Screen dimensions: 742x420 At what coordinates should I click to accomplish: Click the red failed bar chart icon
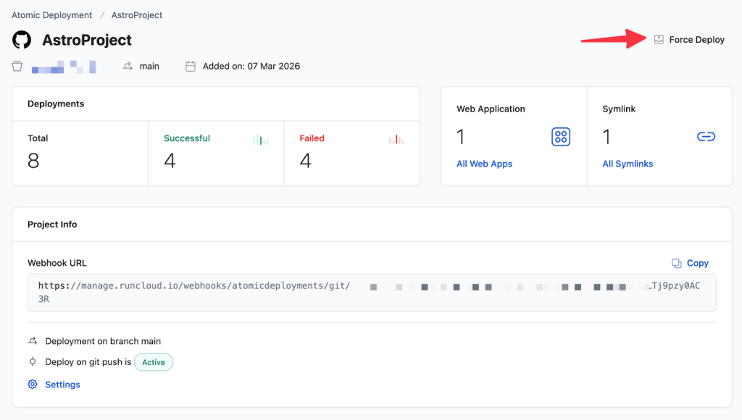(x=396, y=140)
